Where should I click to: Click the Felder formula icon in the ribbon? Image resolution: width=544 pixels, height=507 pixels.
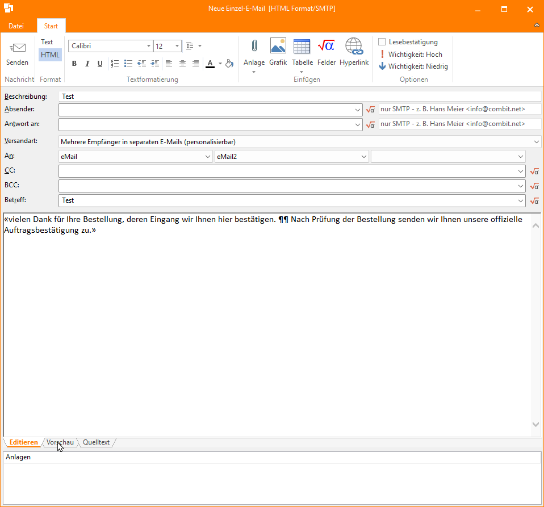(327, 46)
